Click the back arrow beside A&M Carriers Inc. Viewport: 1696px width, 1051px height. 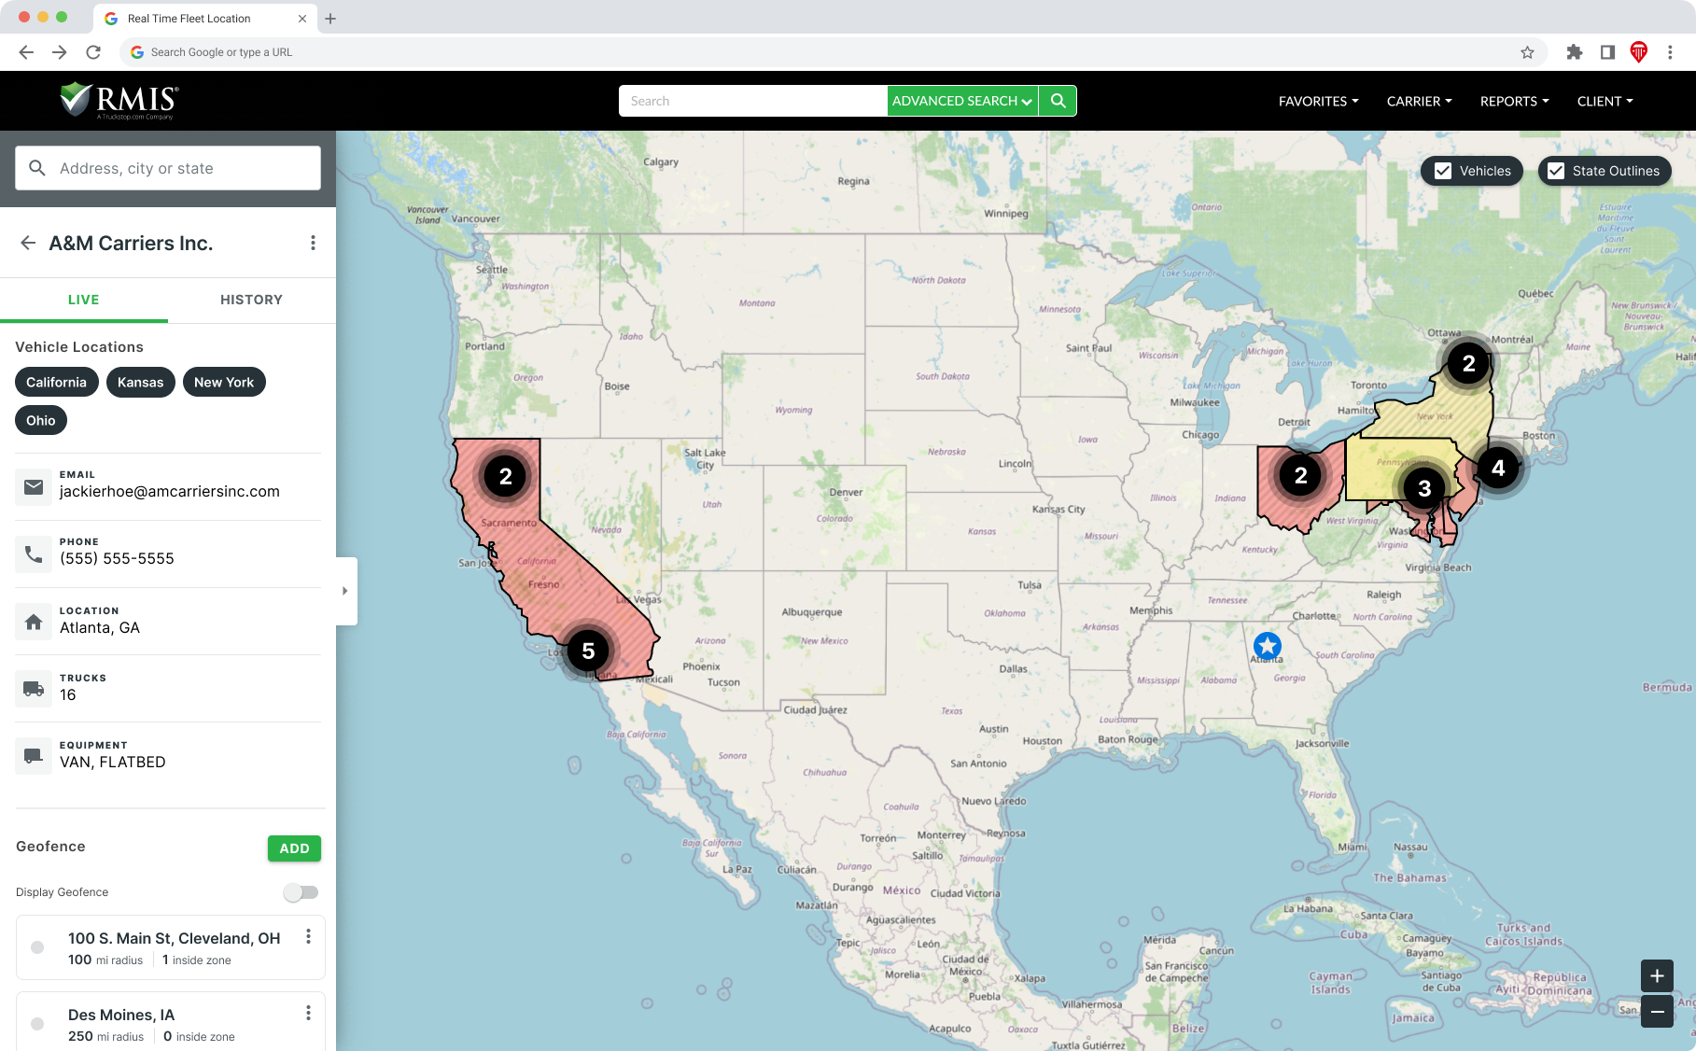(x=28, y=243)
